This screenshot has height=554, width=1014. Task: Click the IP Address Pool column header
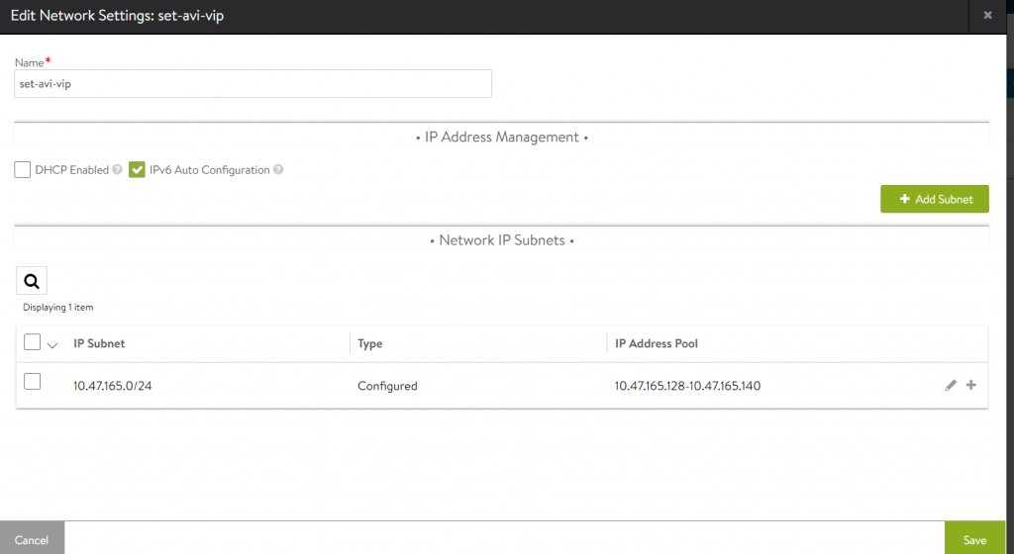click(x=658, y=343)
